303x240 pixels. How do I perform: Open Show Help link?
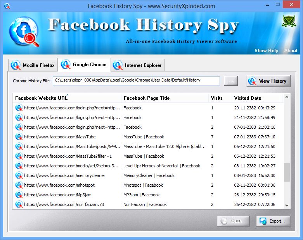pos(266,51)
